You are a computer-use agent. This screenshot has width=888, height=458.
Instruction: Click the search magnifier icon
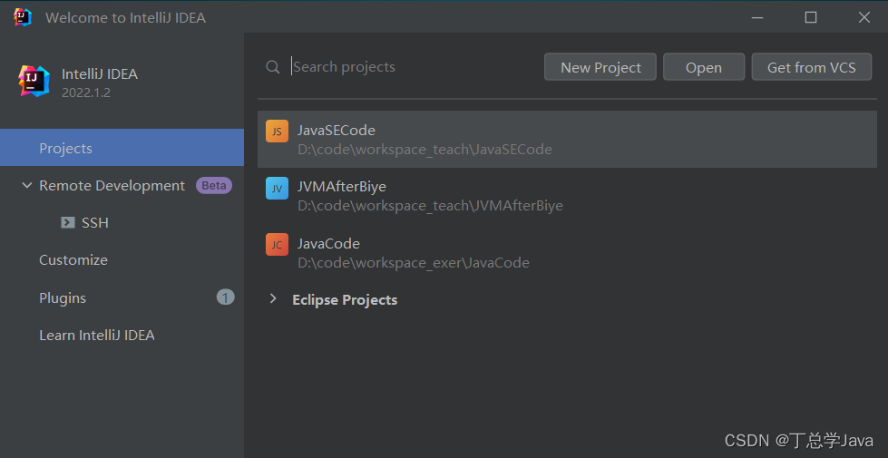(272, 67)
